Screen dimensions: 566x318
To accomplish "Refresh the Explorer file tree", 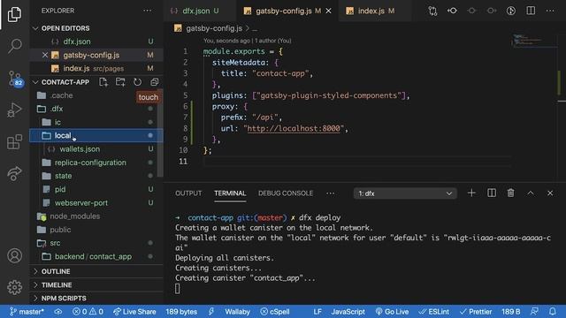I will 137,82.
